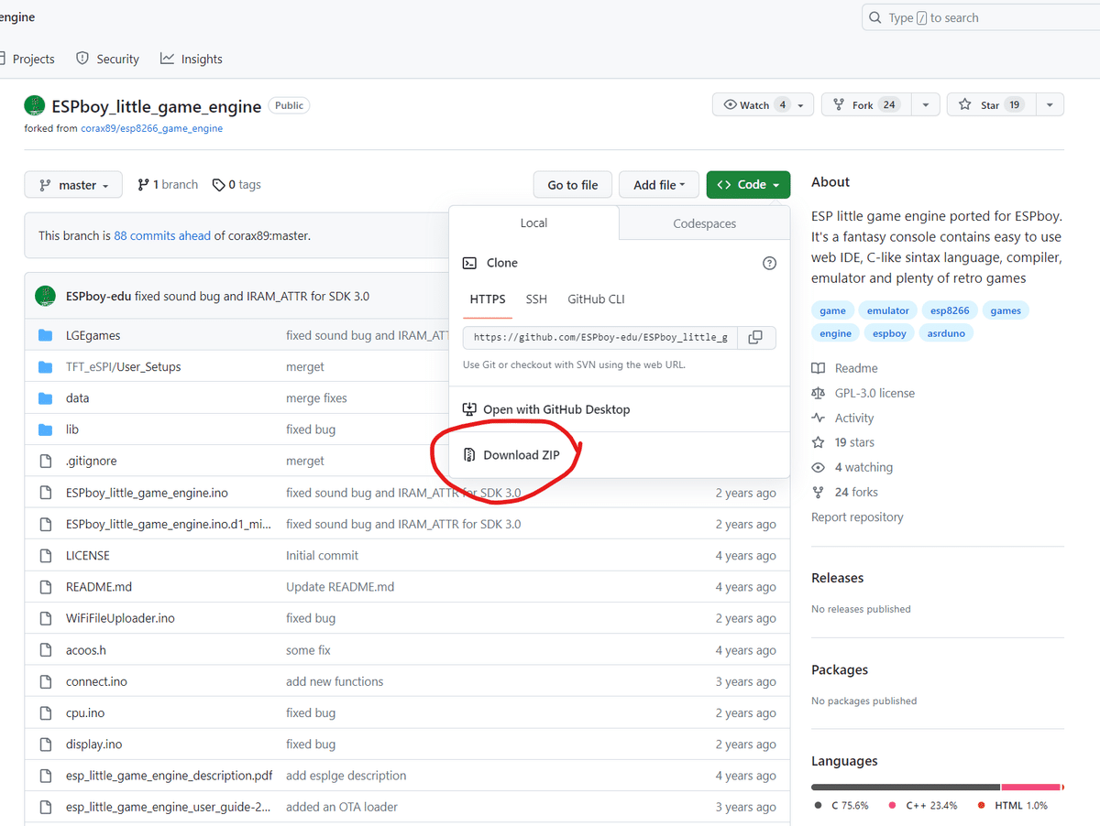Open the Fork options dropdown arrow
Screen dimensions: 1100x826
(x=926, y=105)
